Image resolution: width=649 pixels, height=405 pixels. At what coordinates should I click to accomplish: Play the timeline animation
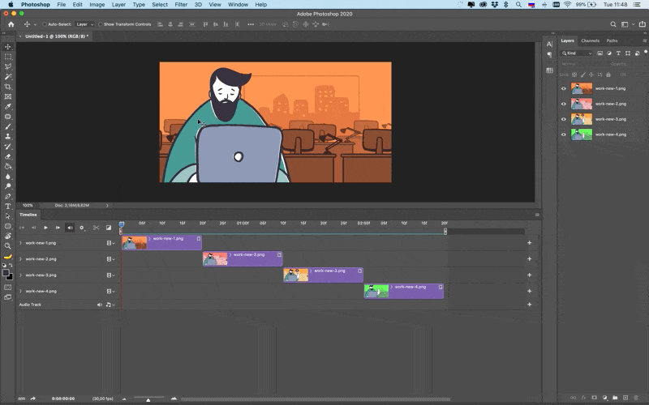pos(45,228)
